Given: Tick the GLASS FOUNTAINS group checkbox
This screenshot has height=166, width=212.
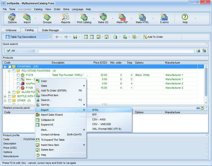Looking at the screenshot, I should point(14,92).
